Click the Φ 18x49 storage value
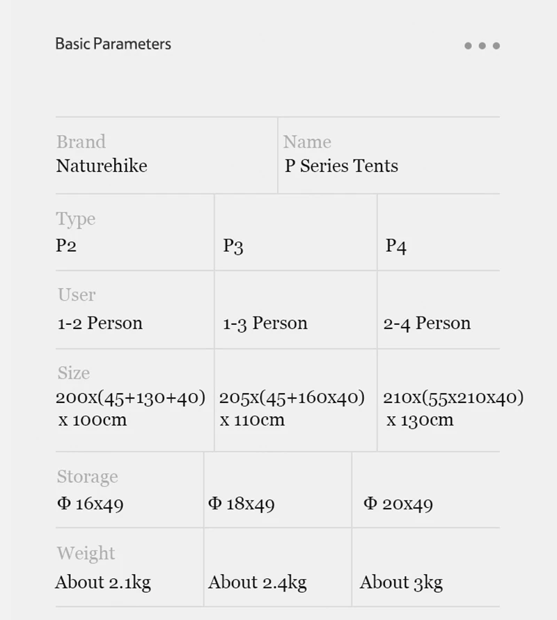The image size is (557, 620). click(x=242, y=504)
